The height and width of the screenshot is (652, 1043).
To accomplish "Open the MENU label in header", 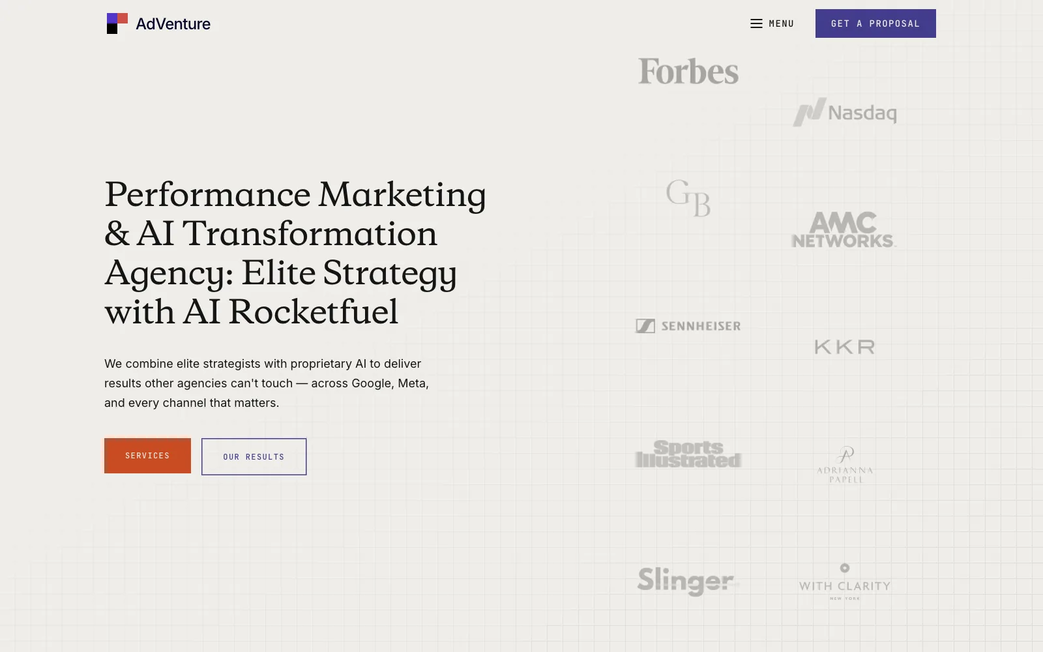I will point(782,23).
